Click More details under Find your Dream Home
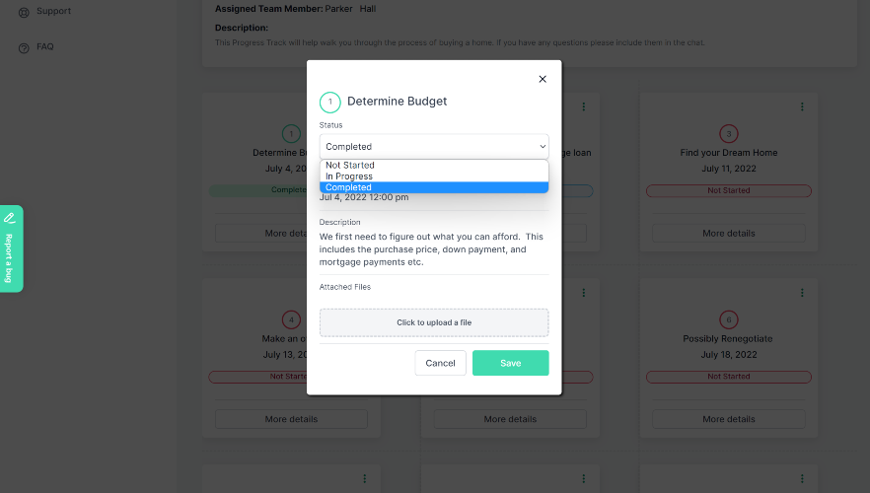Image resolution: width=870 pixels, height=493 pixels. pos(728,234)
